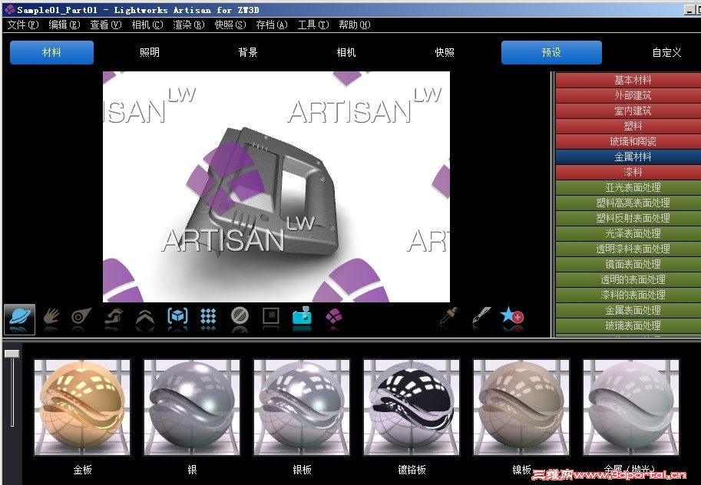Choose the 玻璃表面处理 category
Viewport: 701px width, 485px height.
(628, 325)
